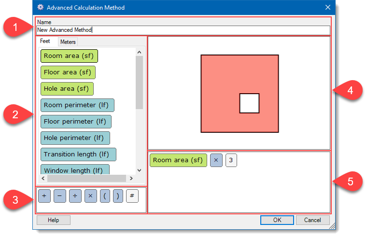367x237 pixels.
Task: Click the divide operator button
Action: click(75, 196)
